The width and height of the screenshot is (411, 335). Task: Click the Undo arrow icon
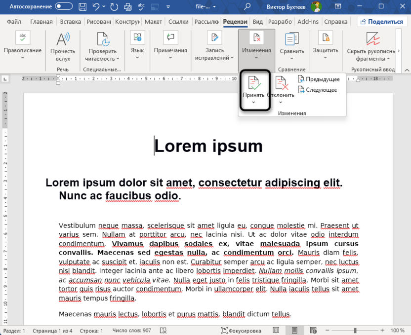96,6
